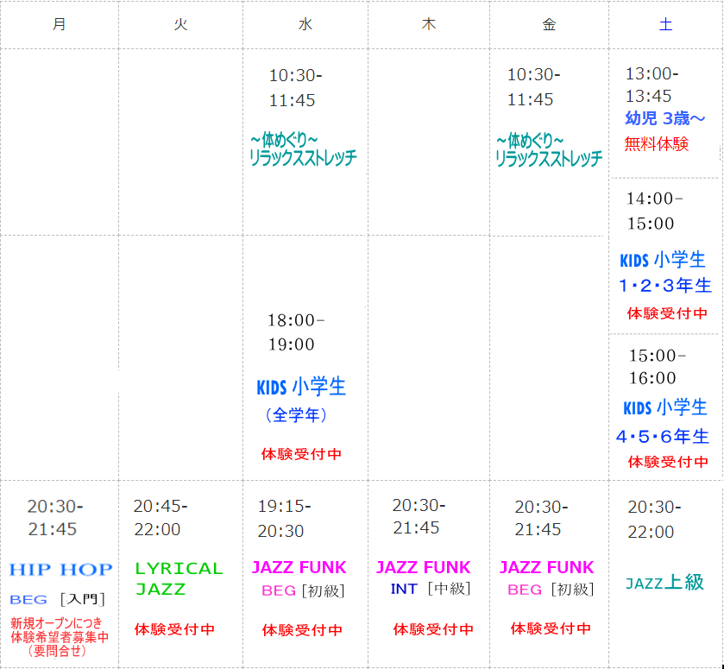This screenshot has height=669, width=724.
Task: Select KIDS 小学生 1・2・3年生 class
Action: [665, 272]
